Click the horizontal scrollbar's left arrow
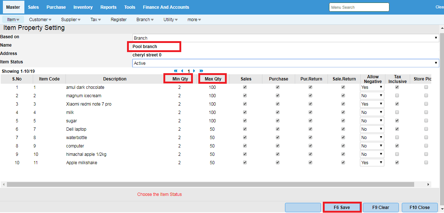Screen dimensions: 444x213 (x=3, y=185)
